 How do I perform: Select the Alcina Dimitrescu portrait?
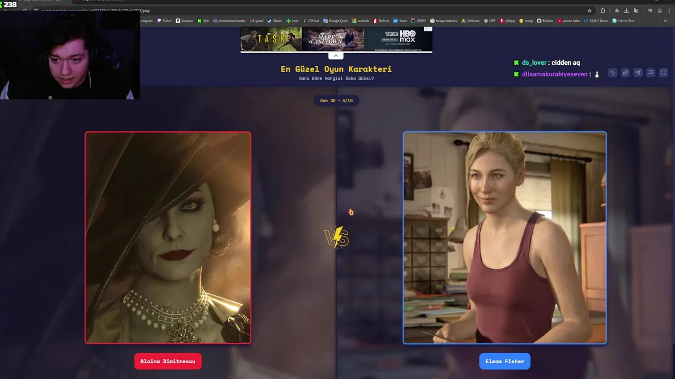[x=168, y=237]
